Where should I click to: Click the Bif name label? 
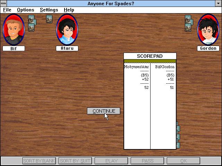[x=14, y=48]
